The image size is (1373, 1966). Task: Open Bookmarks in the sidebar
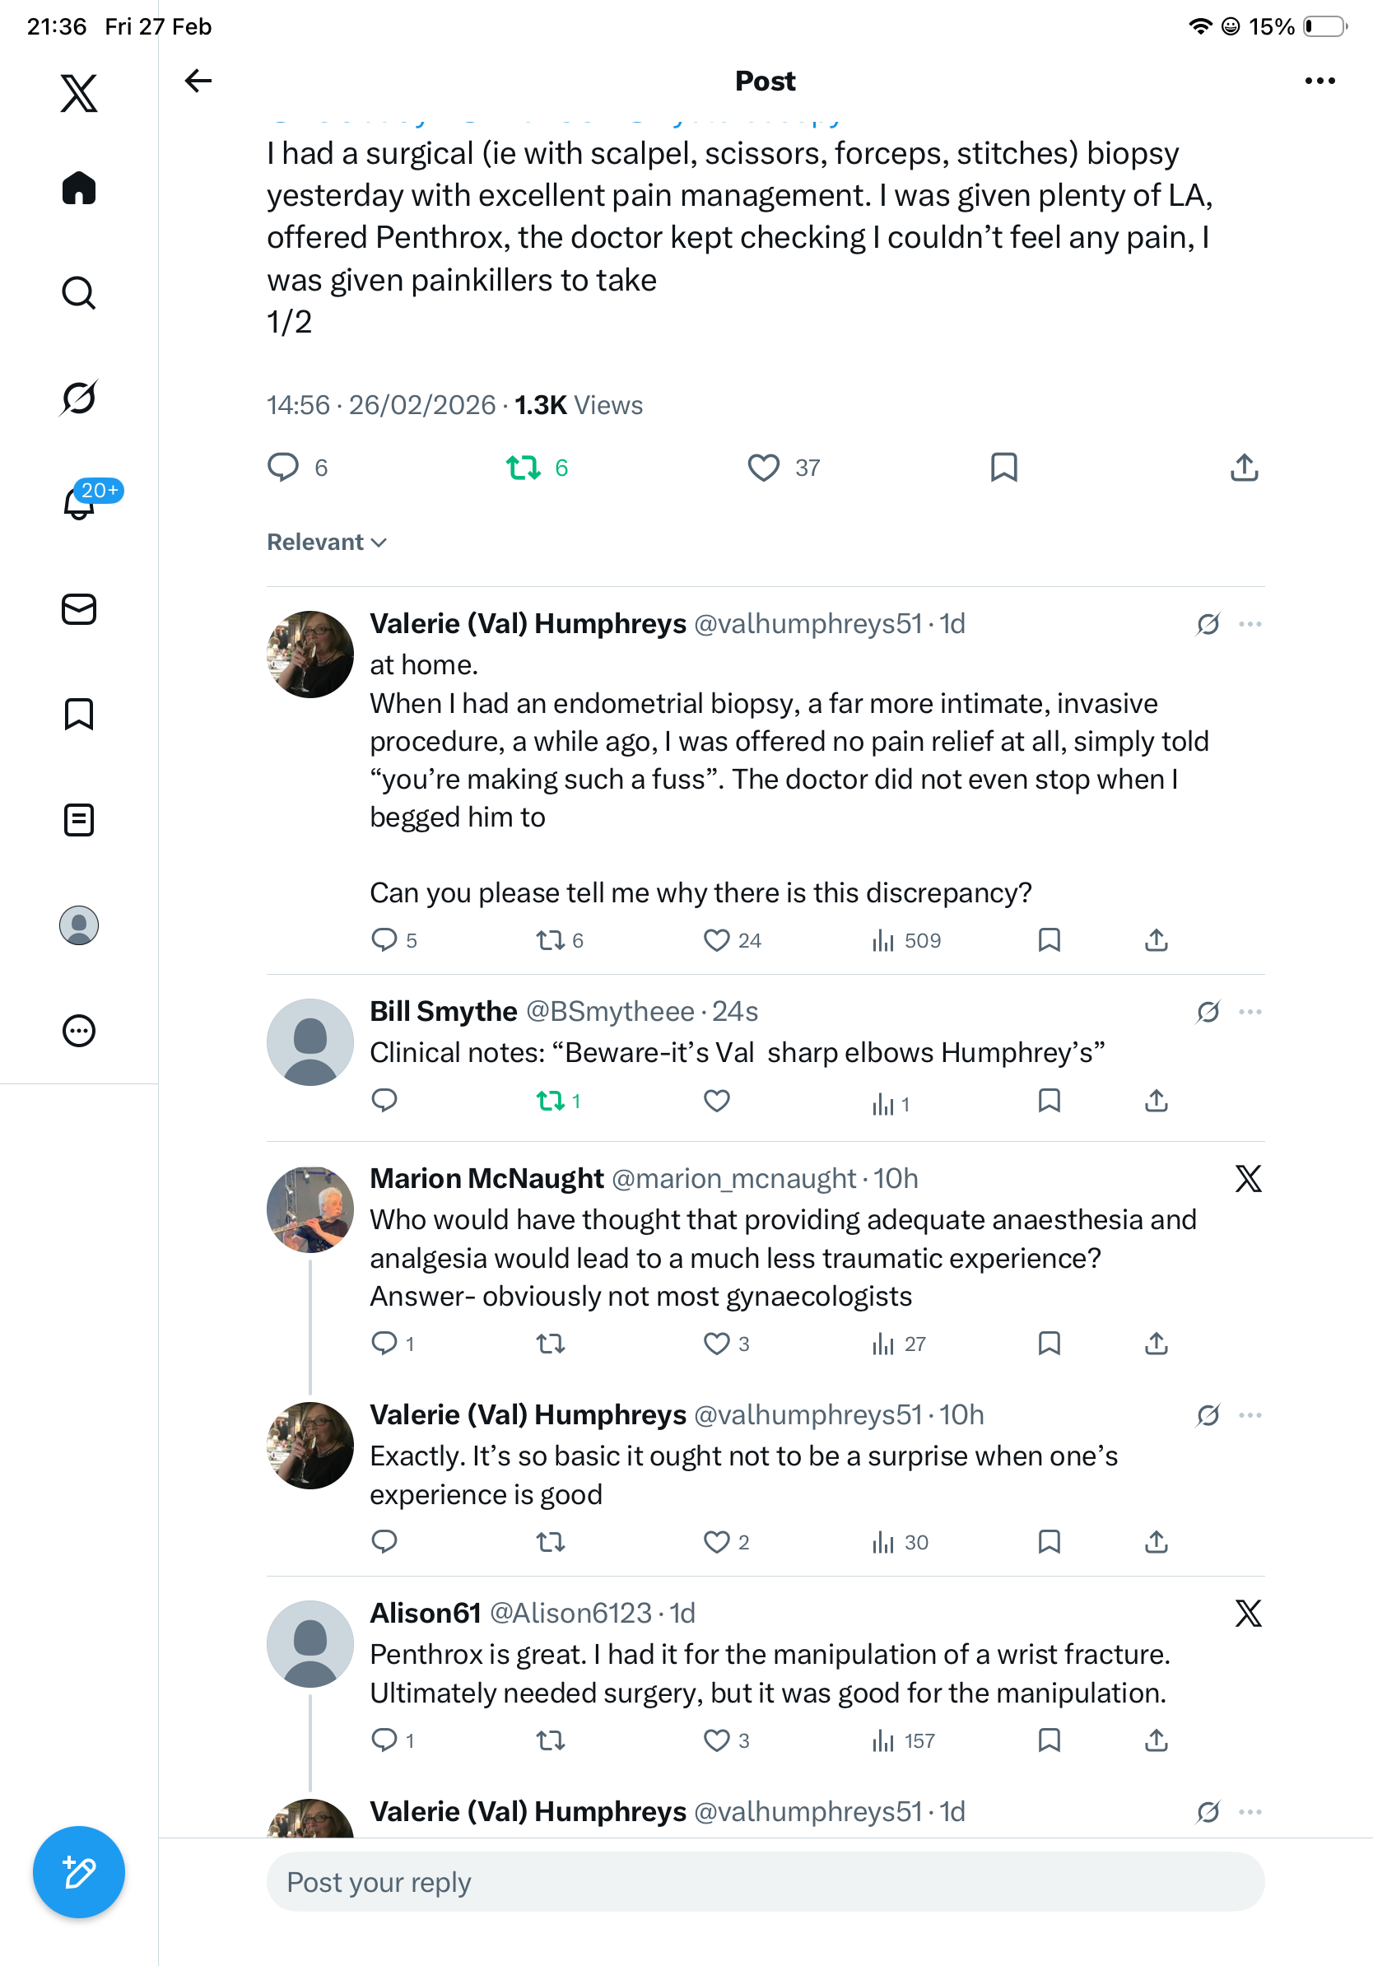pyautogui.click(x=79, y=714)
